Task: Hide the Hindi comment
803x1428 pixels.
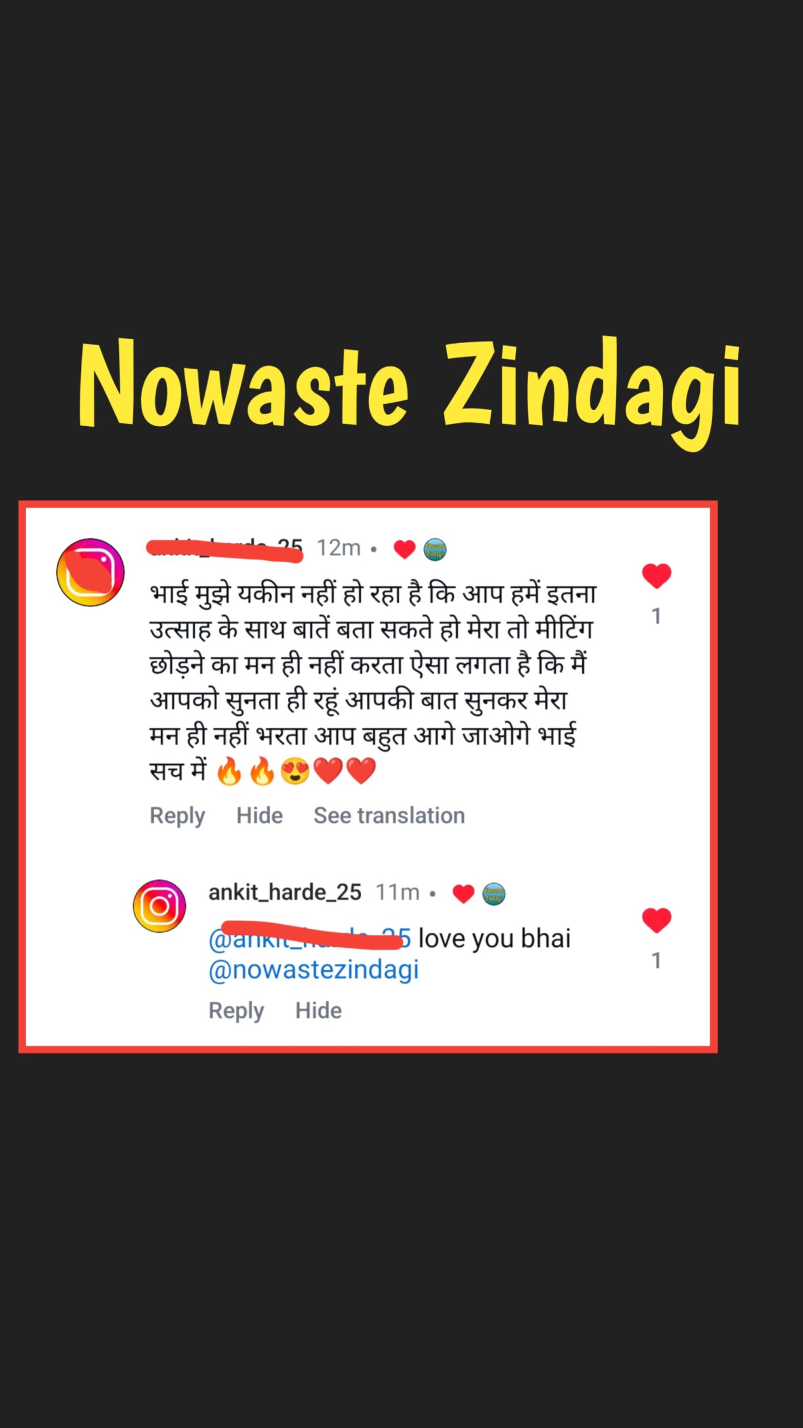Action: point(259,816)
